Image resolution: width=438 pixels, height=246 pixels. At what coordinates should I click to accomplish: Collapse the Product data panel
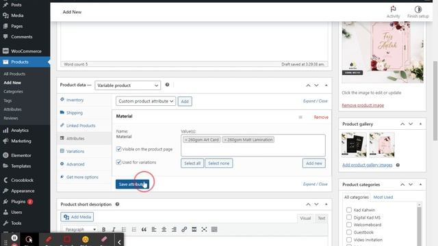[326, 85]
